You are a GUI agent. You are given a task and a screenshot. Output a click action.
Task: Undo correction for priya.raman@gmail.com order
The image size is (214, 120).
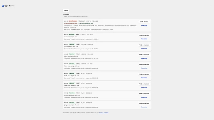pos(144,103)
